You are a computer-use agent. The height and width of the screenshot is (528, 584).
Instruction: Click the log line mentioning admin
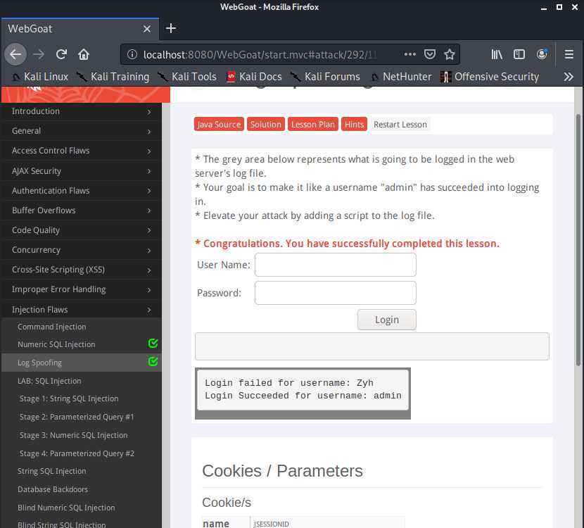(303, 396)
